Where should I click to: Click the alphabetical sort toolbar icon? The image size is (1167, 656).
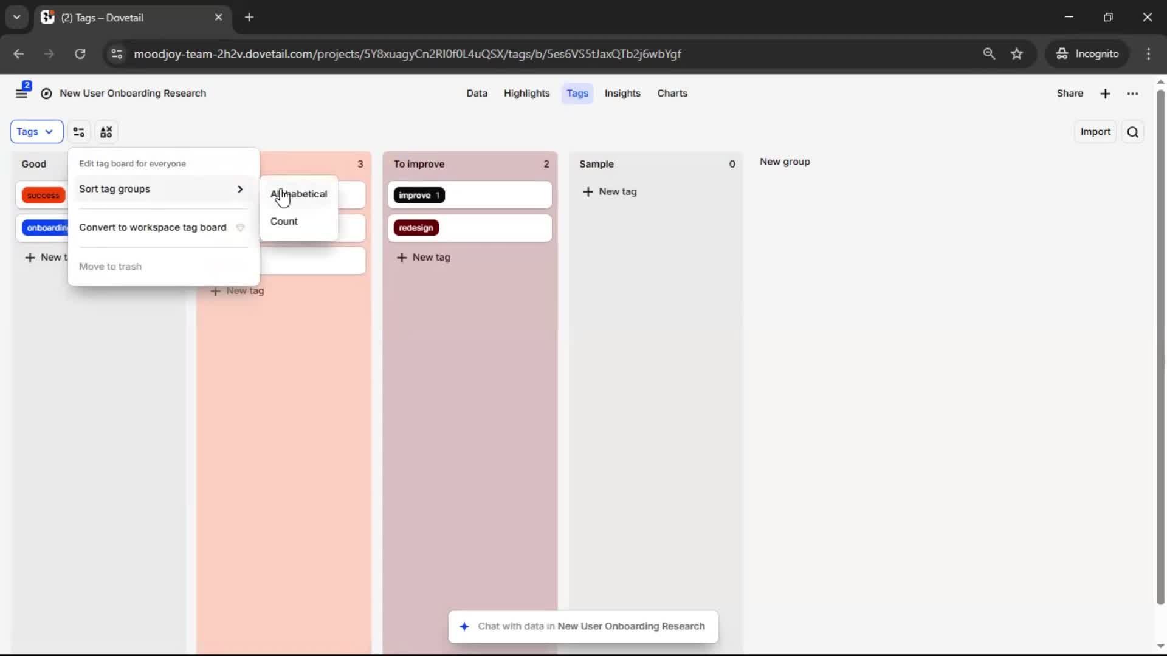click(106, 132)
